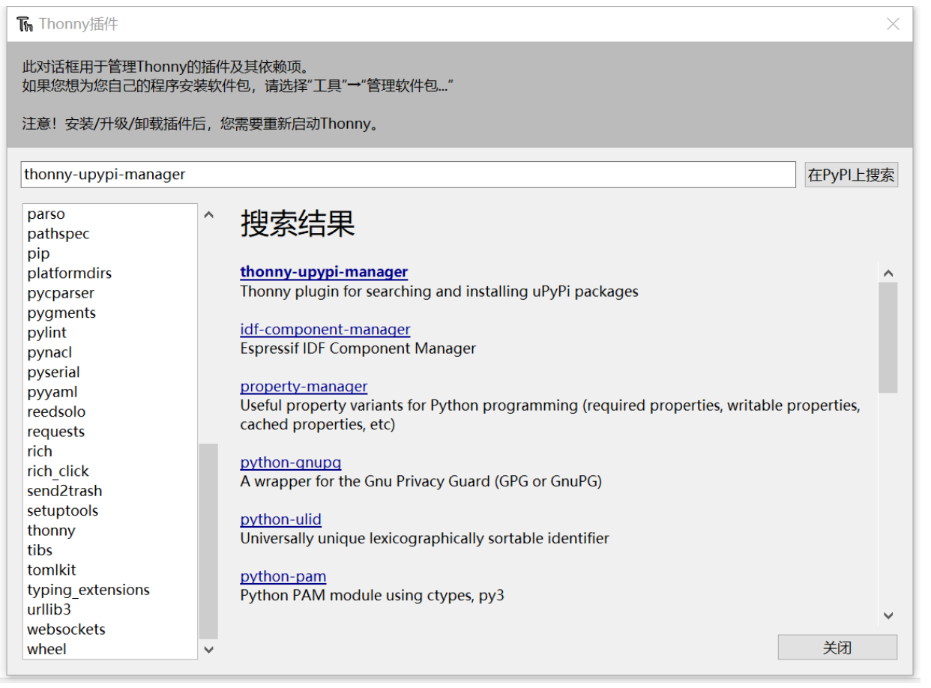Click search results scroll down arrow
Viewport: 931px width, 688px height.
[x=888, y=615]
